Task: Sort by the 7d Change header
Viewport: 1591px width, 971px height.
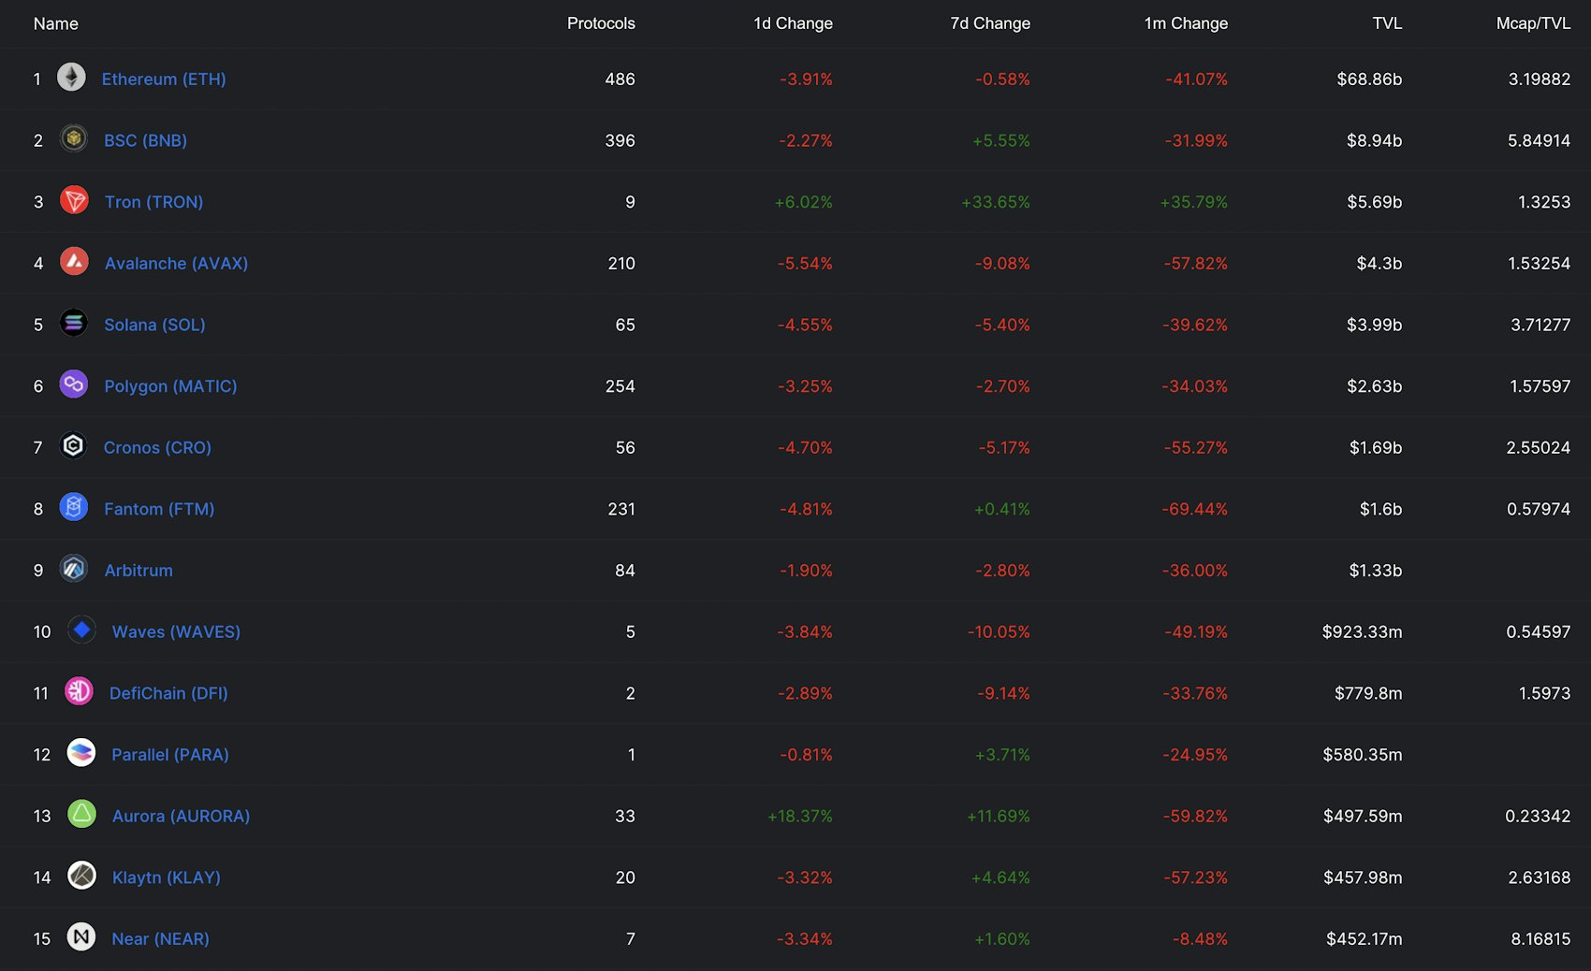Action: pos(990,23)
